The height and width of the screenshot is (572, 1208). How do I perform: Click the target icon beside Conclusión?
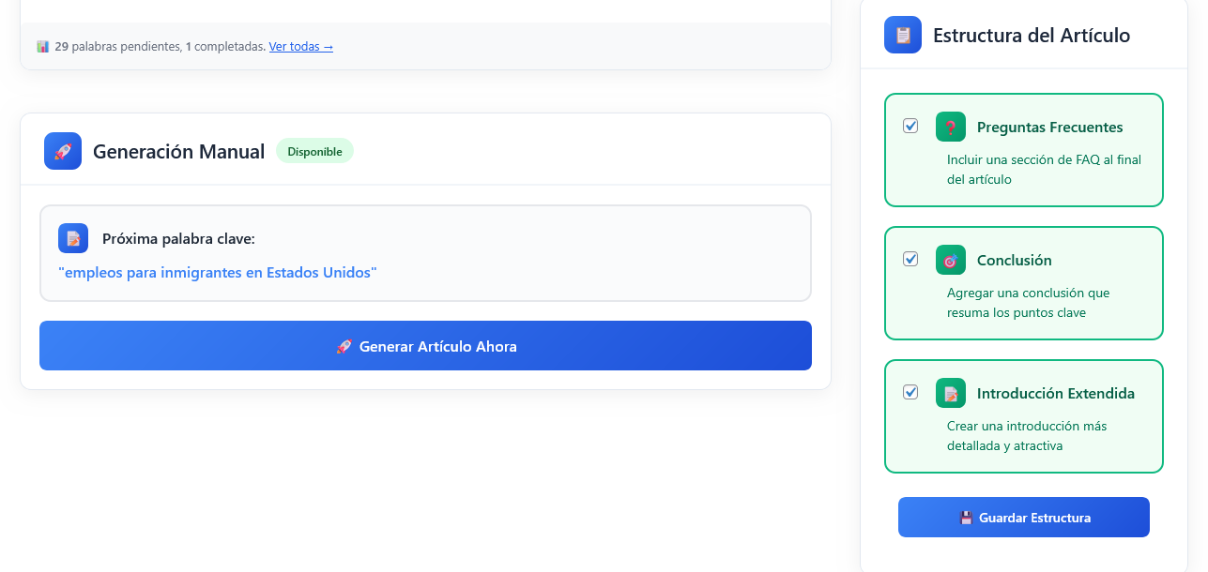tap(951, 260)
